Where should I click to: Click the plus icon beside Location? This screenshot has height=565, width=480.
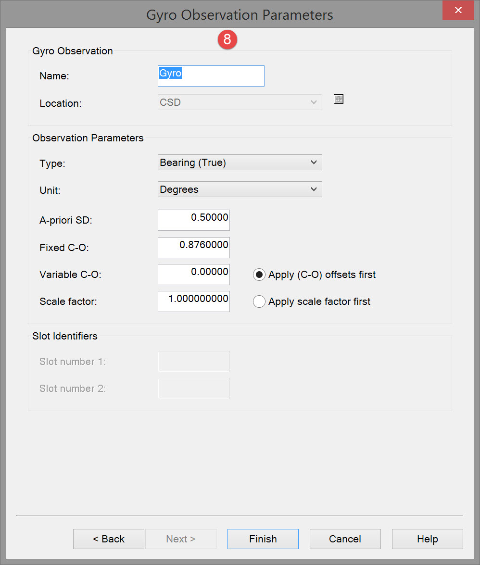click(339, 100)
